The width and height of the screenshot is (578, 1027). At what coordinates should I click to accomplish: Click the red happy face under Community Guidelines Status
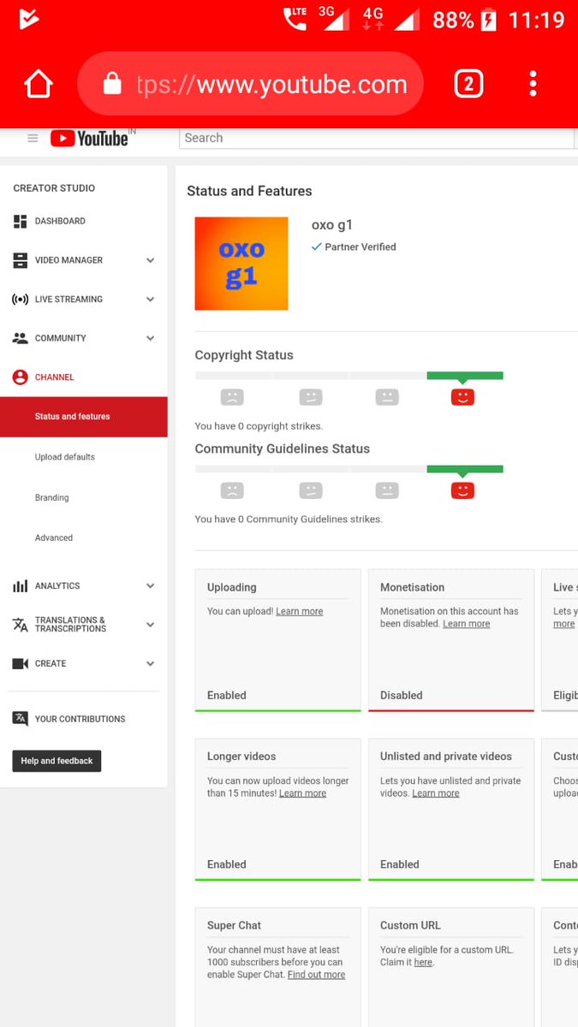(462, 490)
